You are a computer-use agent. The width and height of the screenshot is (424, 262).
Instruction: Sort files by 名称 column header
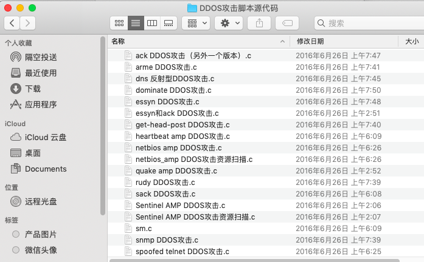195,41
